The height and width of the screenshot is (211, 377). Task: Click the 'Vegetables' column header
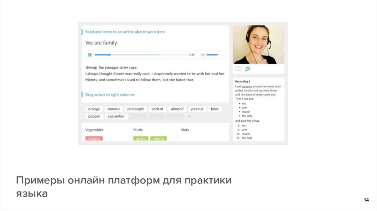pyautogui.click(x=94, y=130)
